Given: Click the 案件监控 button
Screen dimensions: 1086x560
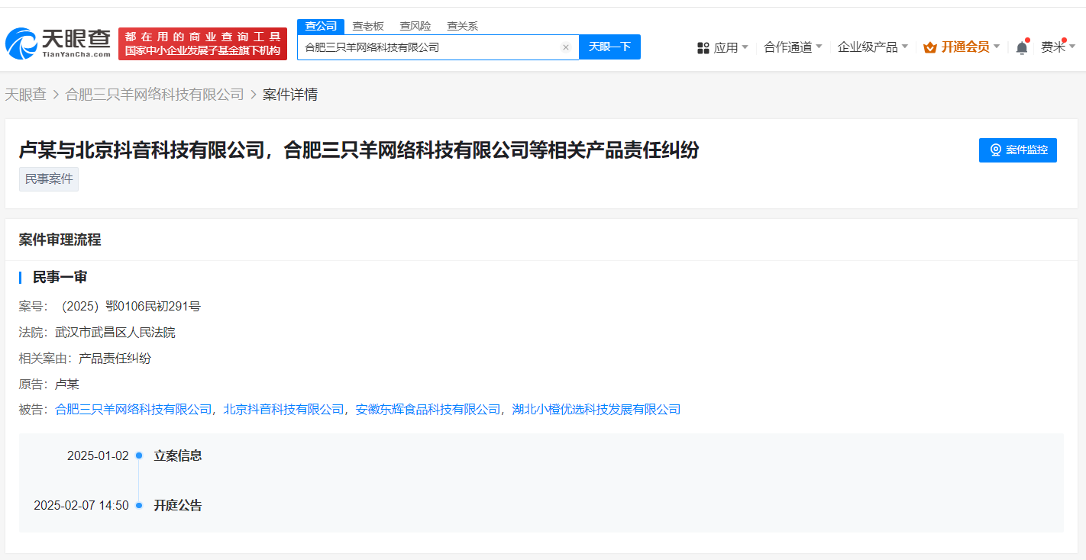Looking at the screenshot, I should (1018, 150).
